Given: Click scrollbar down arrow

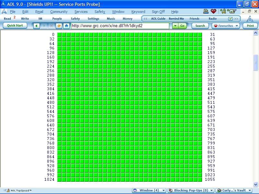Looking at the screenshot, I should (255, 184).
